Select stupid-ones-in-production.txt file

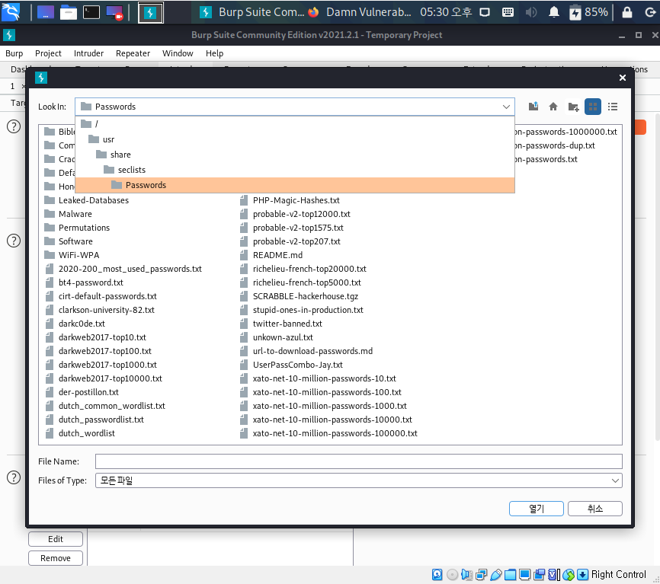(x=301, y=310)
